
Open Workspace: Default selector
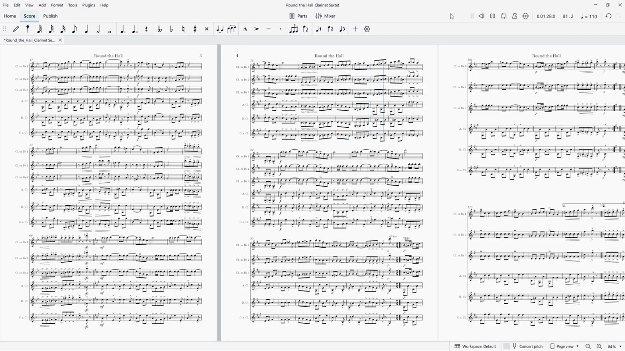pyautogui.click(x=475, y=346)
